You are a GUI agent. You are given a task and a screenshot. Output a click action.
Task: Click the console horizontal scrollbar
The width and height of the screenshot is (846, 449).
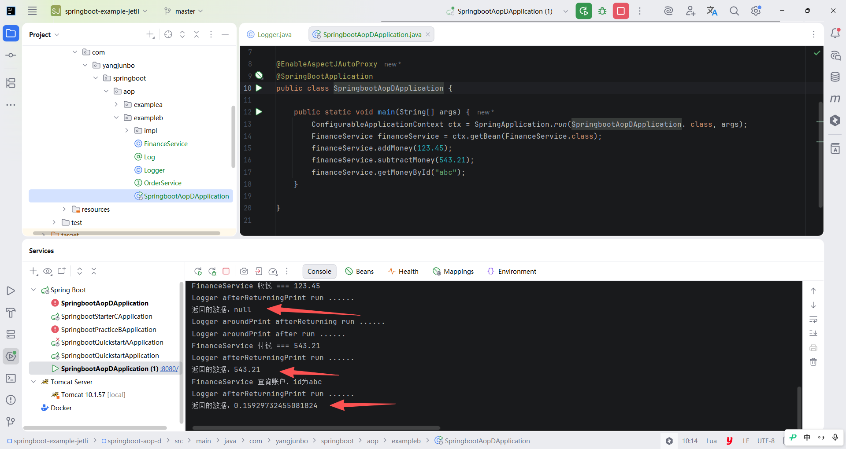point(316,428)
